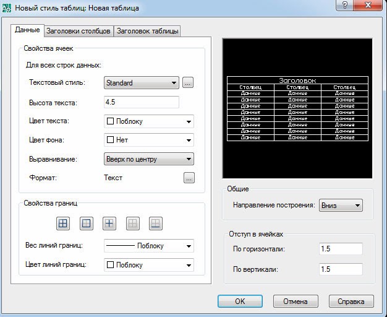This screenshot has height=317, width=387.
Task: Click the title bar help question button
Action: tap(345, 5)
